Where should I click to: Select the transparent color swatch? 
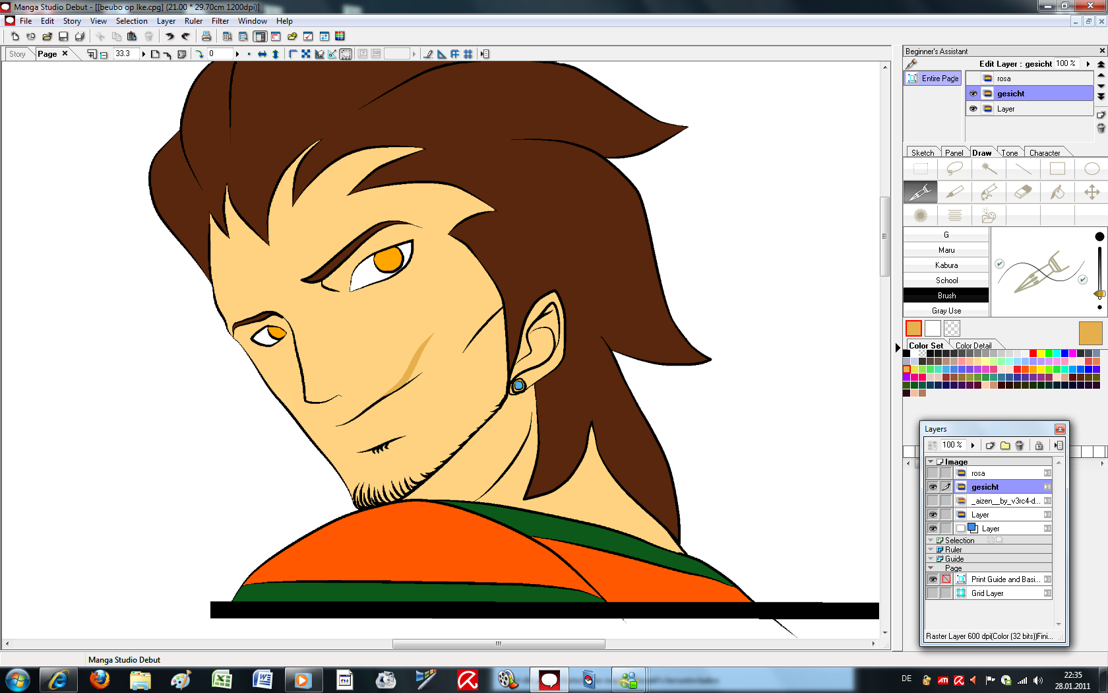point(952,328)
